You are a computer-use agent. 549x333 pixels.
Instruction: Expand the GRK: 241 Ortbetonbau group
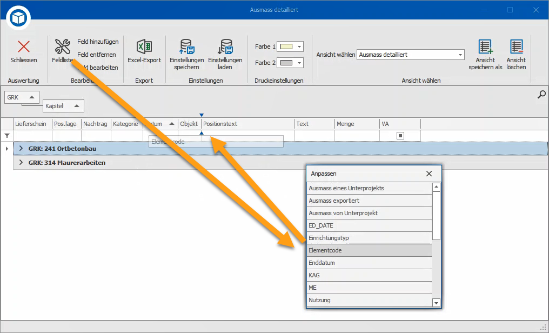coord(21,149)
